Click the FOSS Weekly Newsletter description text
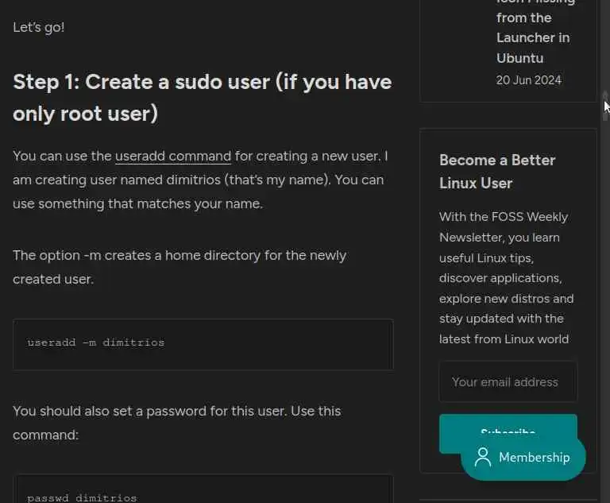The width and height of the screenshot is (610, 503). coord(507,277)
